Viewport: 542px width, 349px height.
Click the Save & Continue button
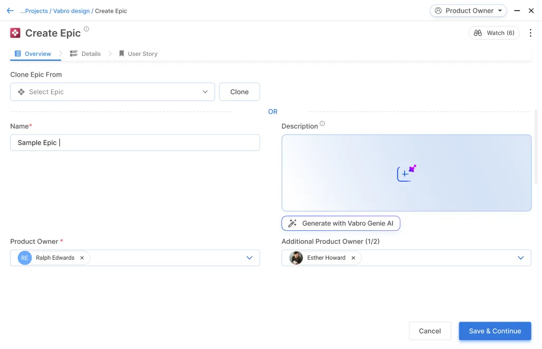click(495, 331)
